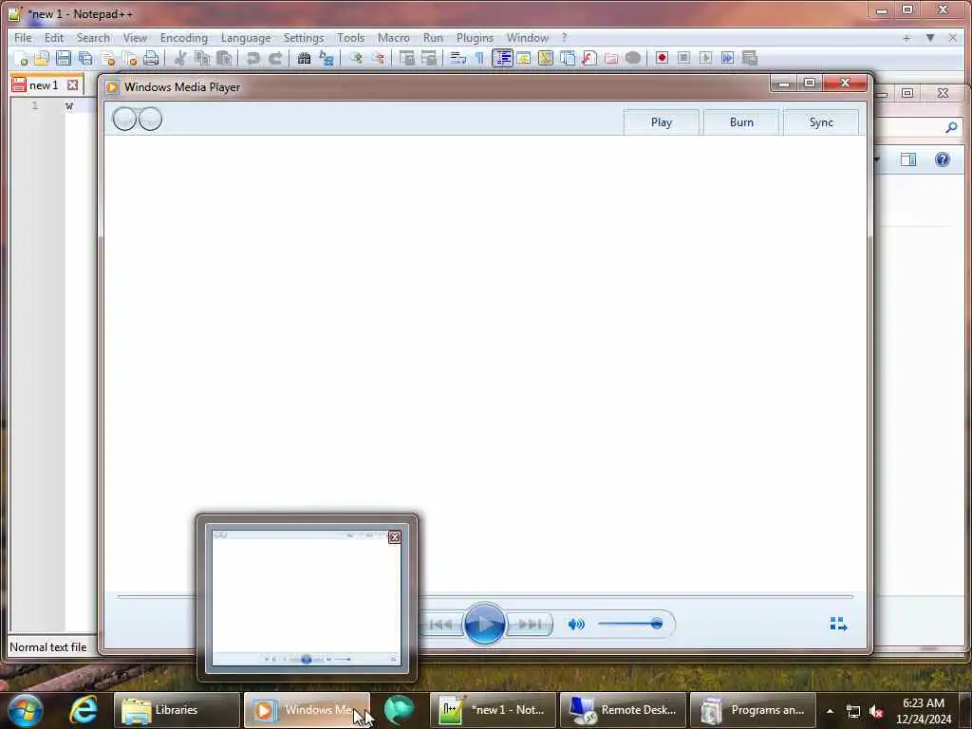The width and height of the screenshot is (972, 729).
Task: Click the Media Player thumbnail preview
Action: click(x=307, y=598)
